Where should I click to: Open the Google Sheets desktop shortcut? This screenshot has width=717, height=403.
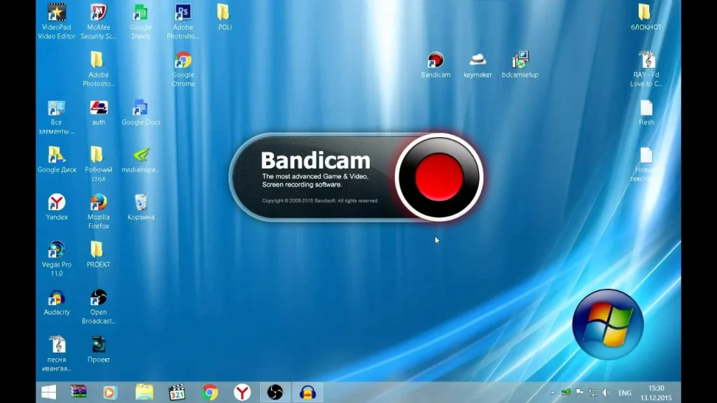click(x=140, y=21)
